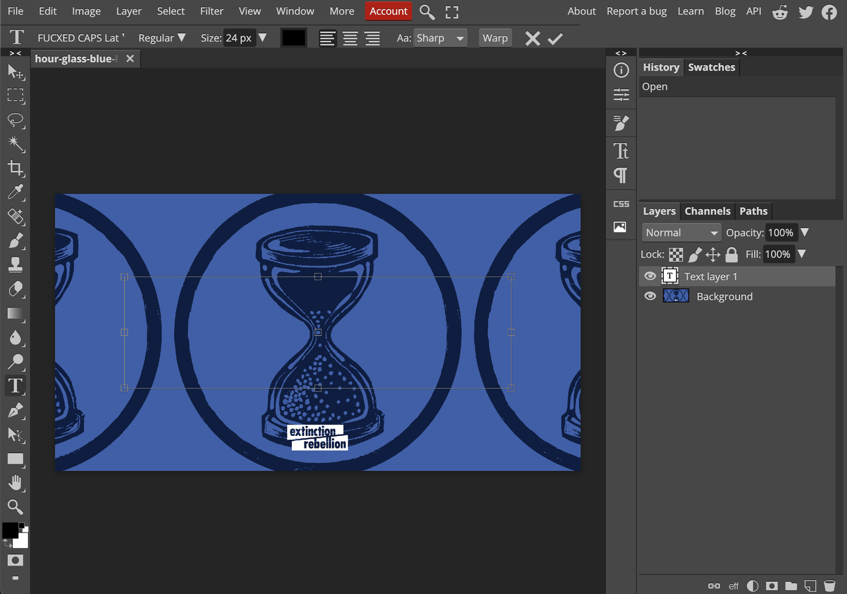Click the center align text icon
The image size is (847, 594).
(350, 38)
